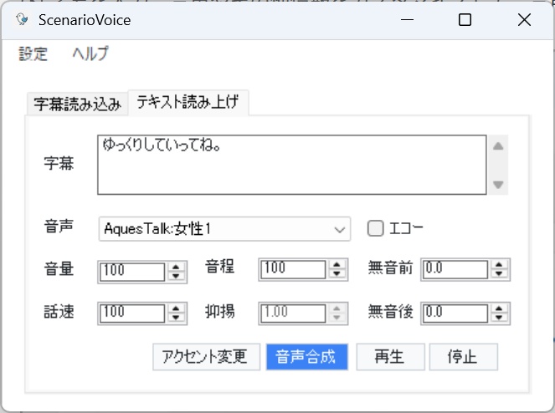555x413 pixels.
Task: Click the 話速 value field
Action: (x=132, y=314)
